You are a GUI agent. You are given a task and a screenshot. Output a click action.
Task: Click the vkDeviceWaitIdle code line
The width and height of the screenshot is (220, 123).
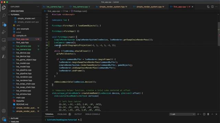pos(75,82)
